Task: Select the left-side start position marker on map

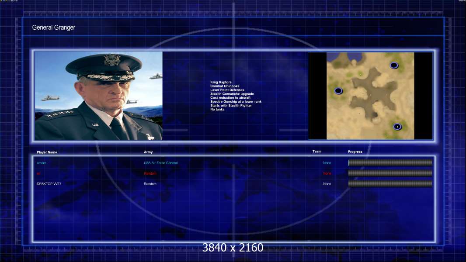Action: 338,91
